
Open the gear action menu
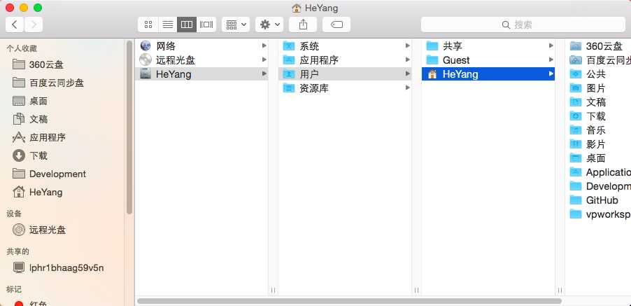coord(269,25)
